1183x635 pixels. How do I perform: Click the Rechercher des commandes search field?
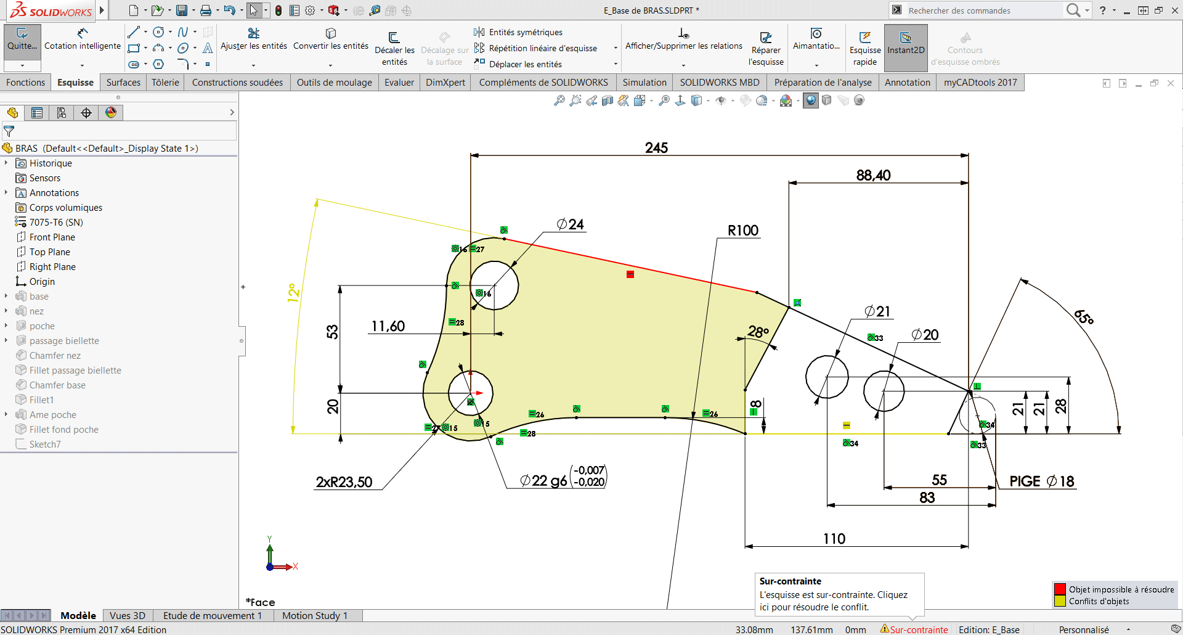point(984,10)
